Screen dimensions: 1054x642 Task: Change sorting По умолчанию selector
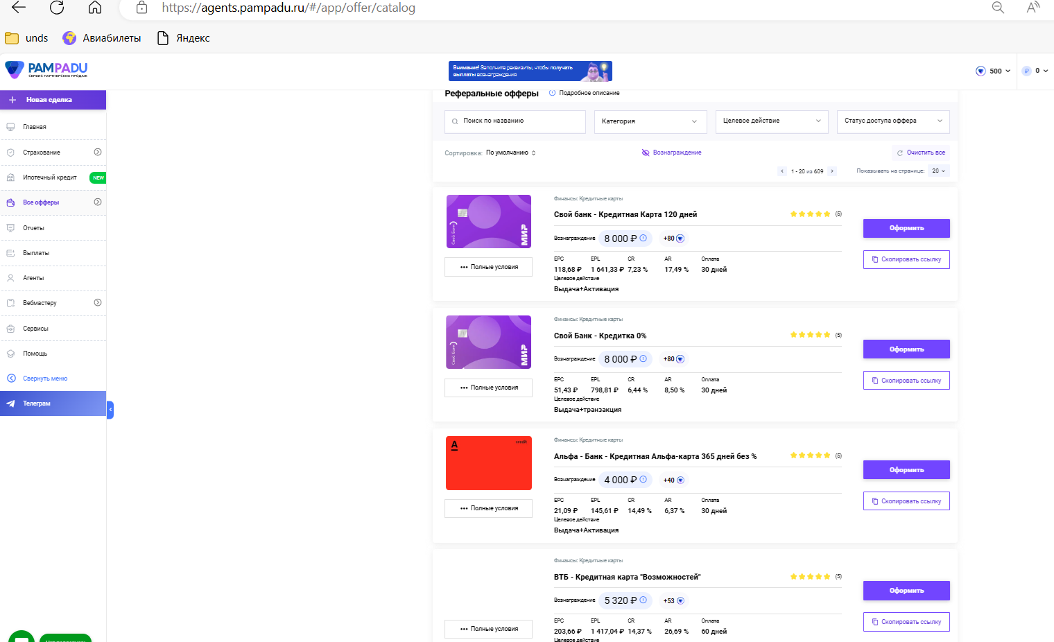[x=511, y=153]
